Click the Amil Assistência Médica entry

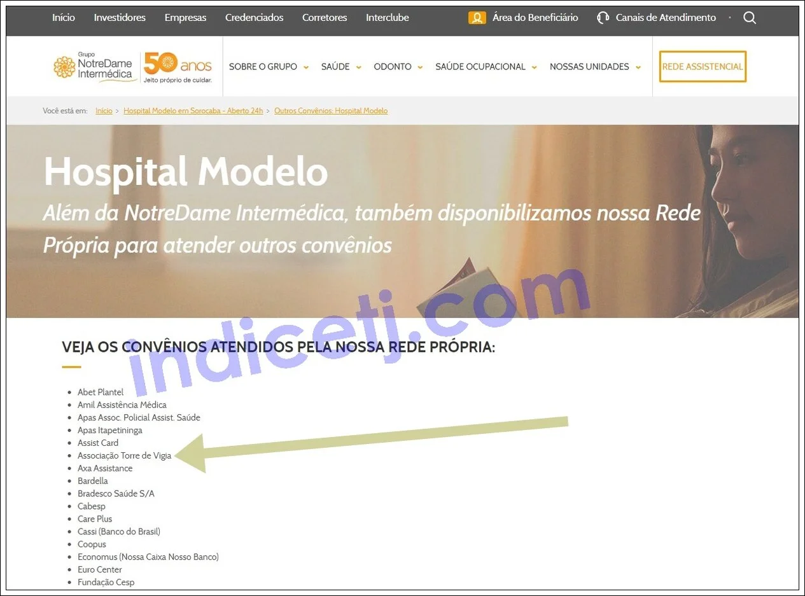(x=122, y=405)
